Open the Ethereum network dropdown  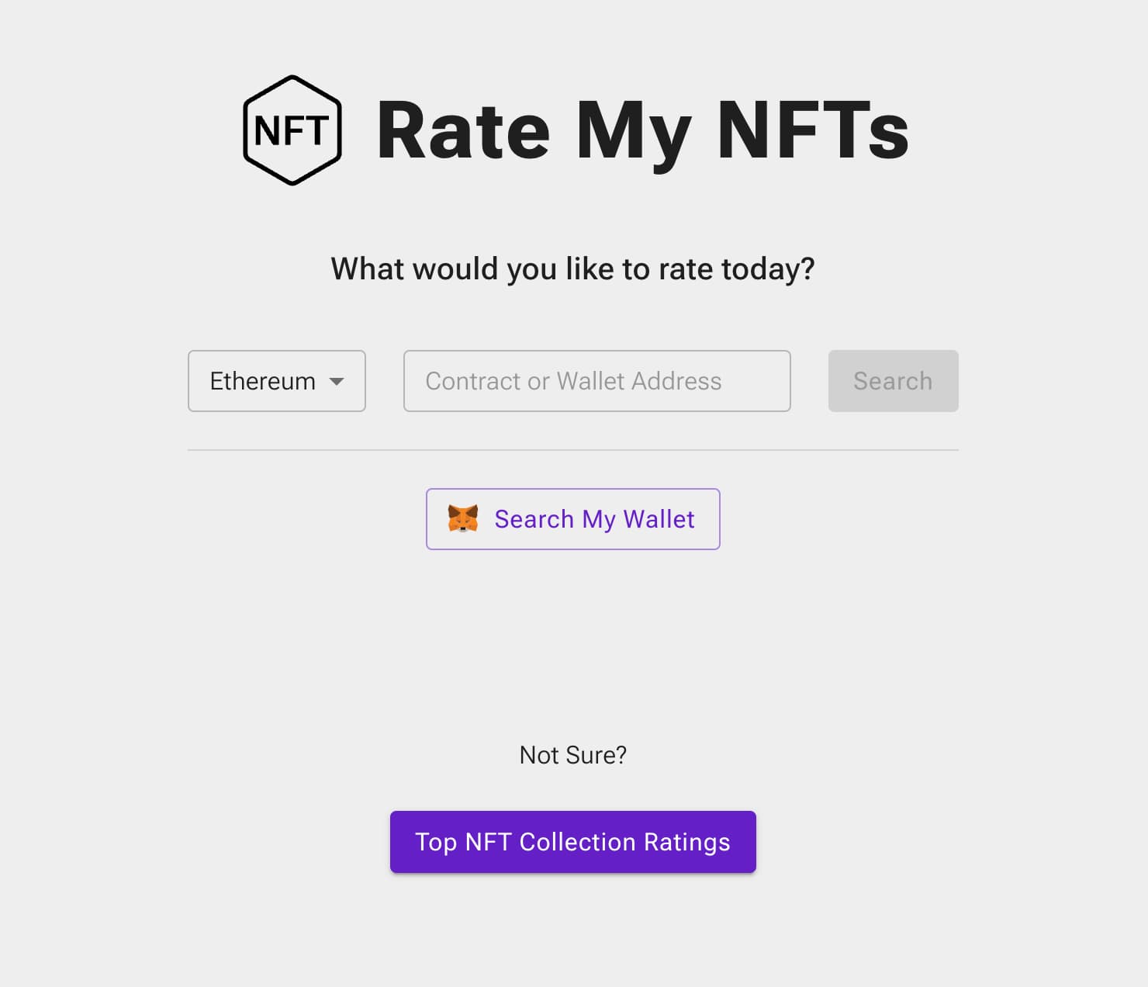pyautogui.click(x=276, y=381)
